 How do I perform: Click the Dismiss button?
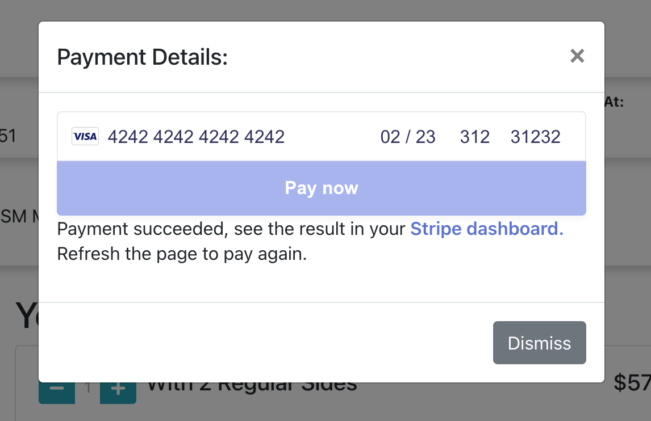[x=539, y=343]
